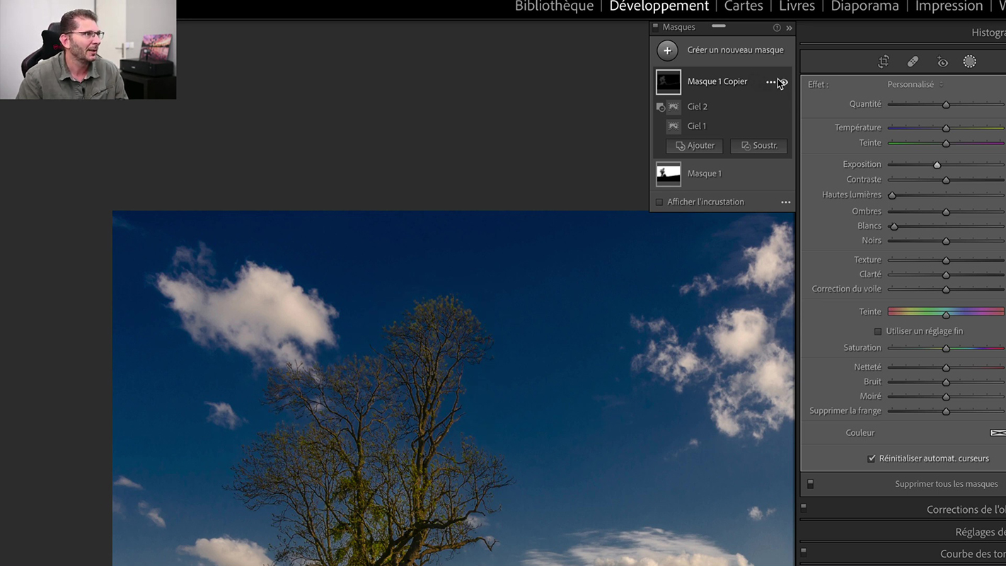Viewport: 1006px width, 566px height.
Task: Uncheck Réinitialiser automat. curseurs
Action: 872,458
